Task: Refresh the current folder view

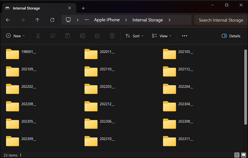Action: (x=52, y=20)
